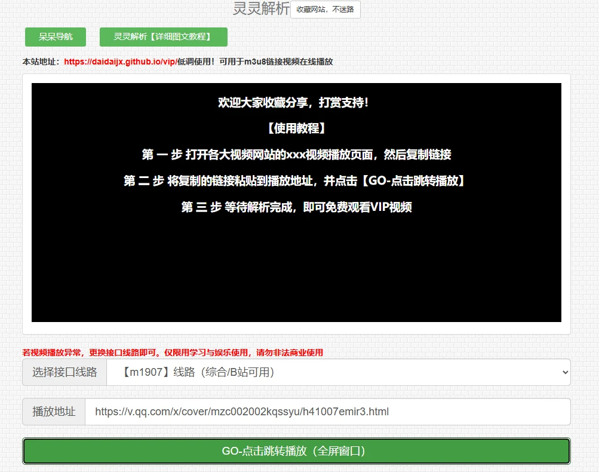599x472 pixels.
Task: Click empty black area of video player
Action: 296,269
